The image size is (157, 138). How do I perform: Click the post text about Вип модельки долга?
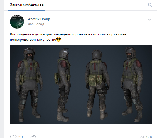point(68,37)
